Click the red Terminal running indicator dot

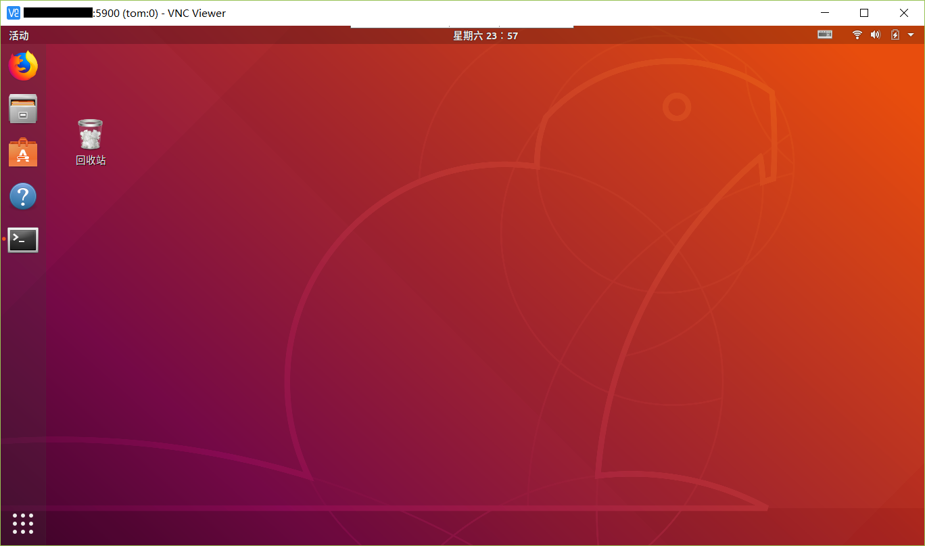tap(3, 239)
